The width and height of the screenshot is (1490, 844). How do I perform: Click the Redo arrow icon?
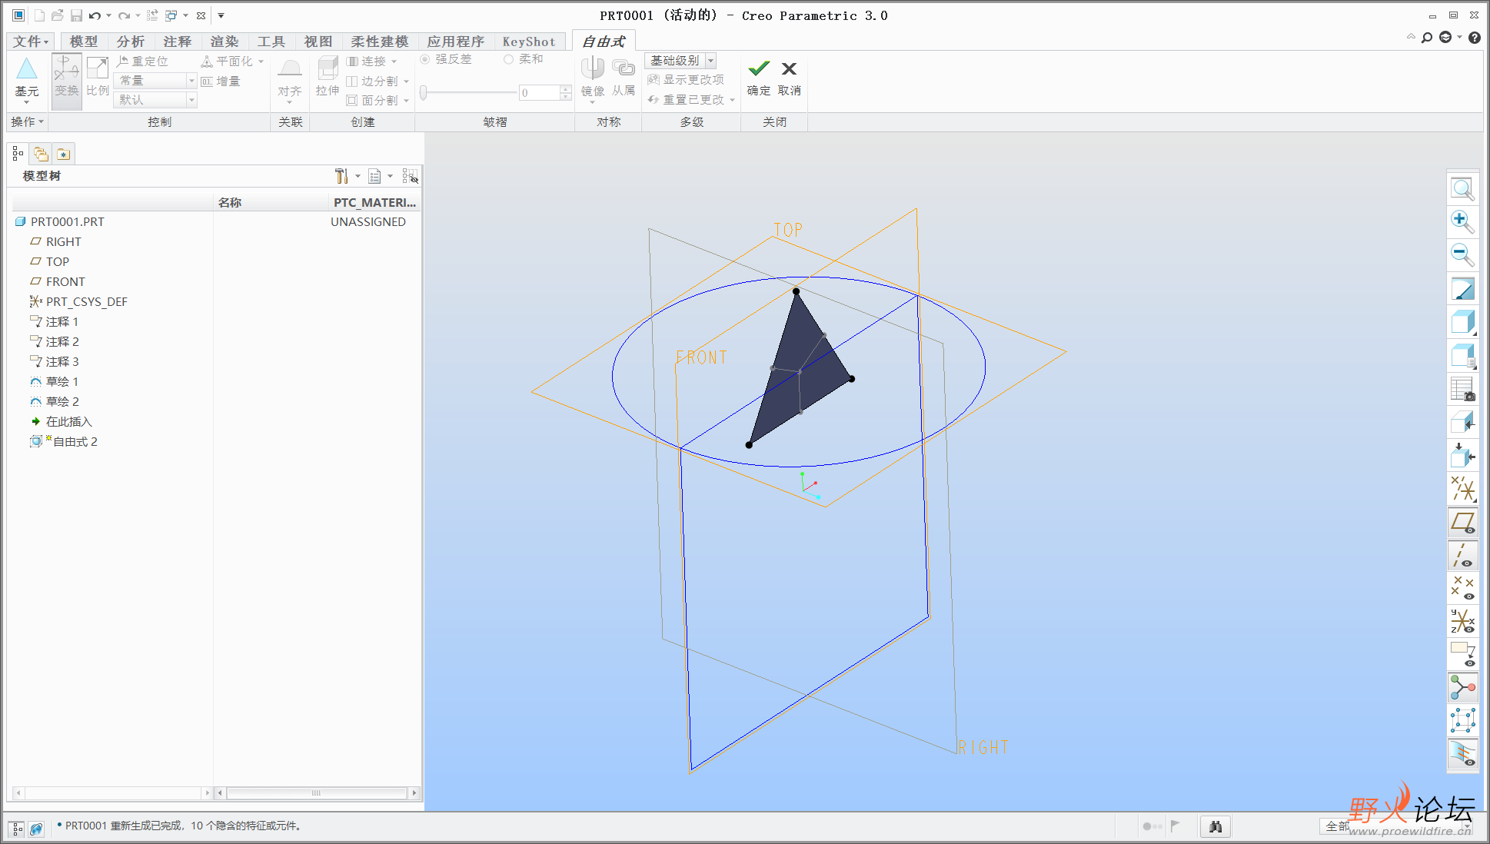(x=124, y=15)
